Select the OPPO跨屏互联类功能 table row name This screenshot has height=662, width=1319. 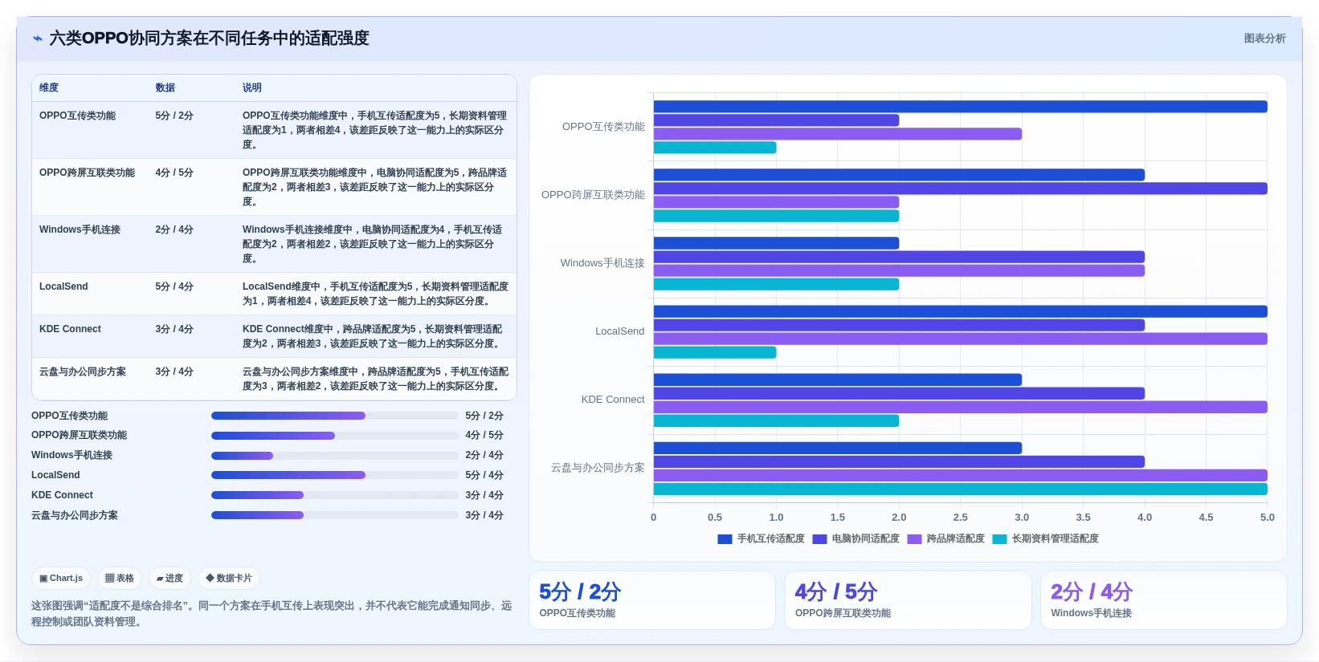[87, 173]
